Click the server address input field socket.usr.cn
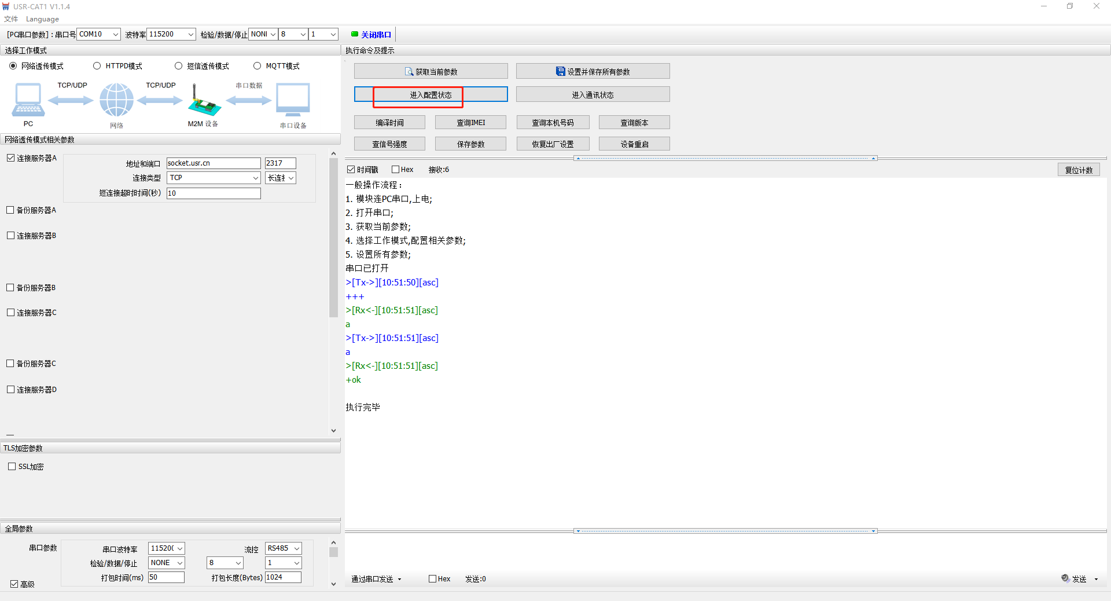Viewport: 1111px width, 601px height. 213,163
